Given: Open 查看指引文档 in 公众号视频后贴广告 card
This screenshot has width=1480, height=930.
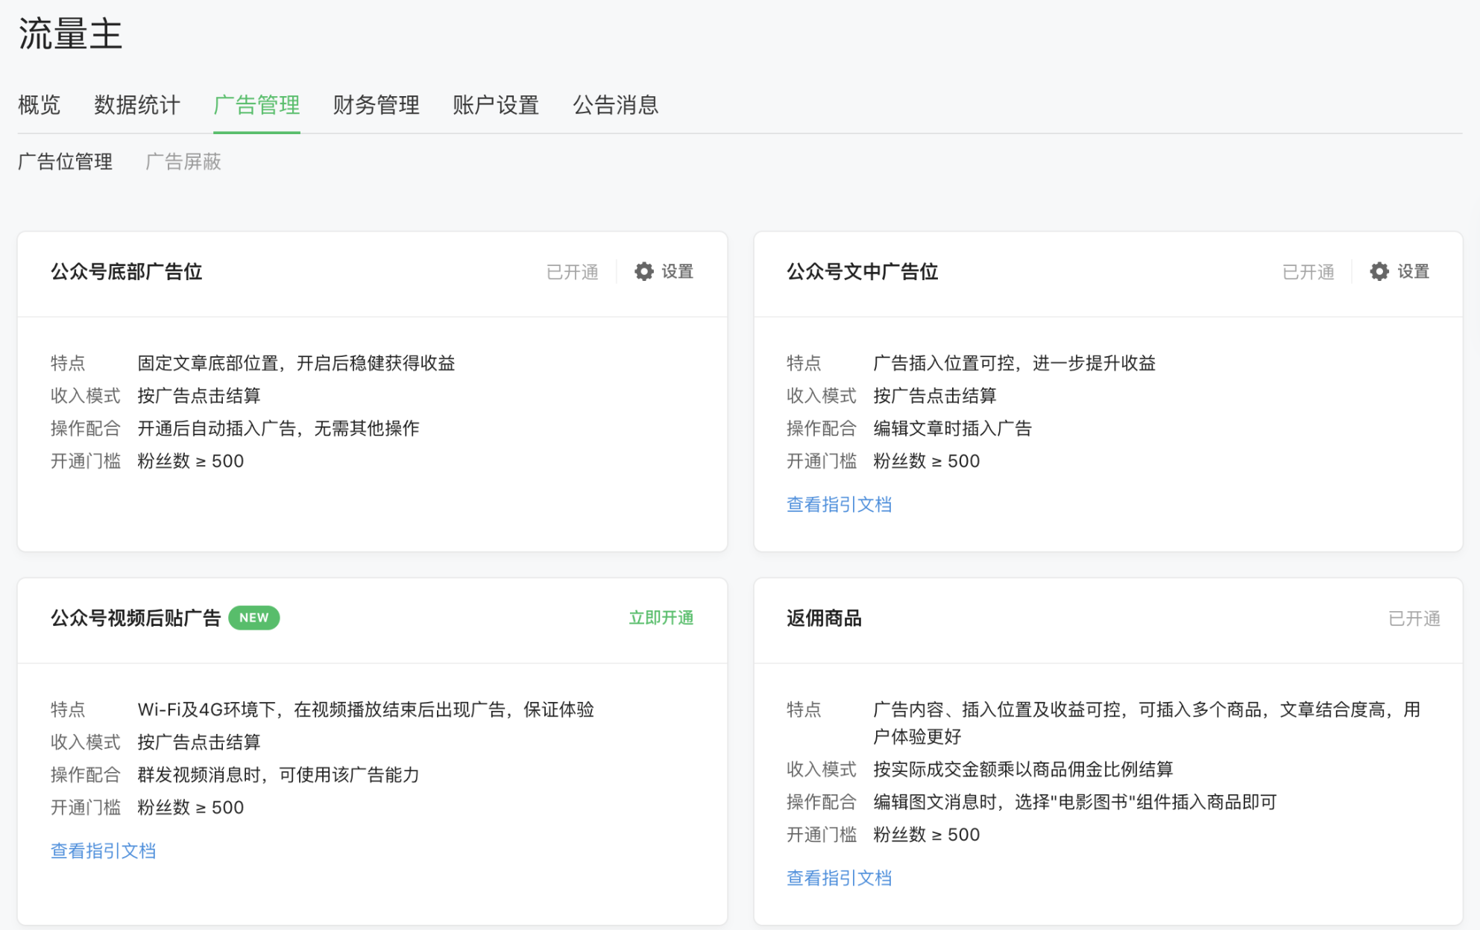Looking at the screenshot, I should coord(104,851).
